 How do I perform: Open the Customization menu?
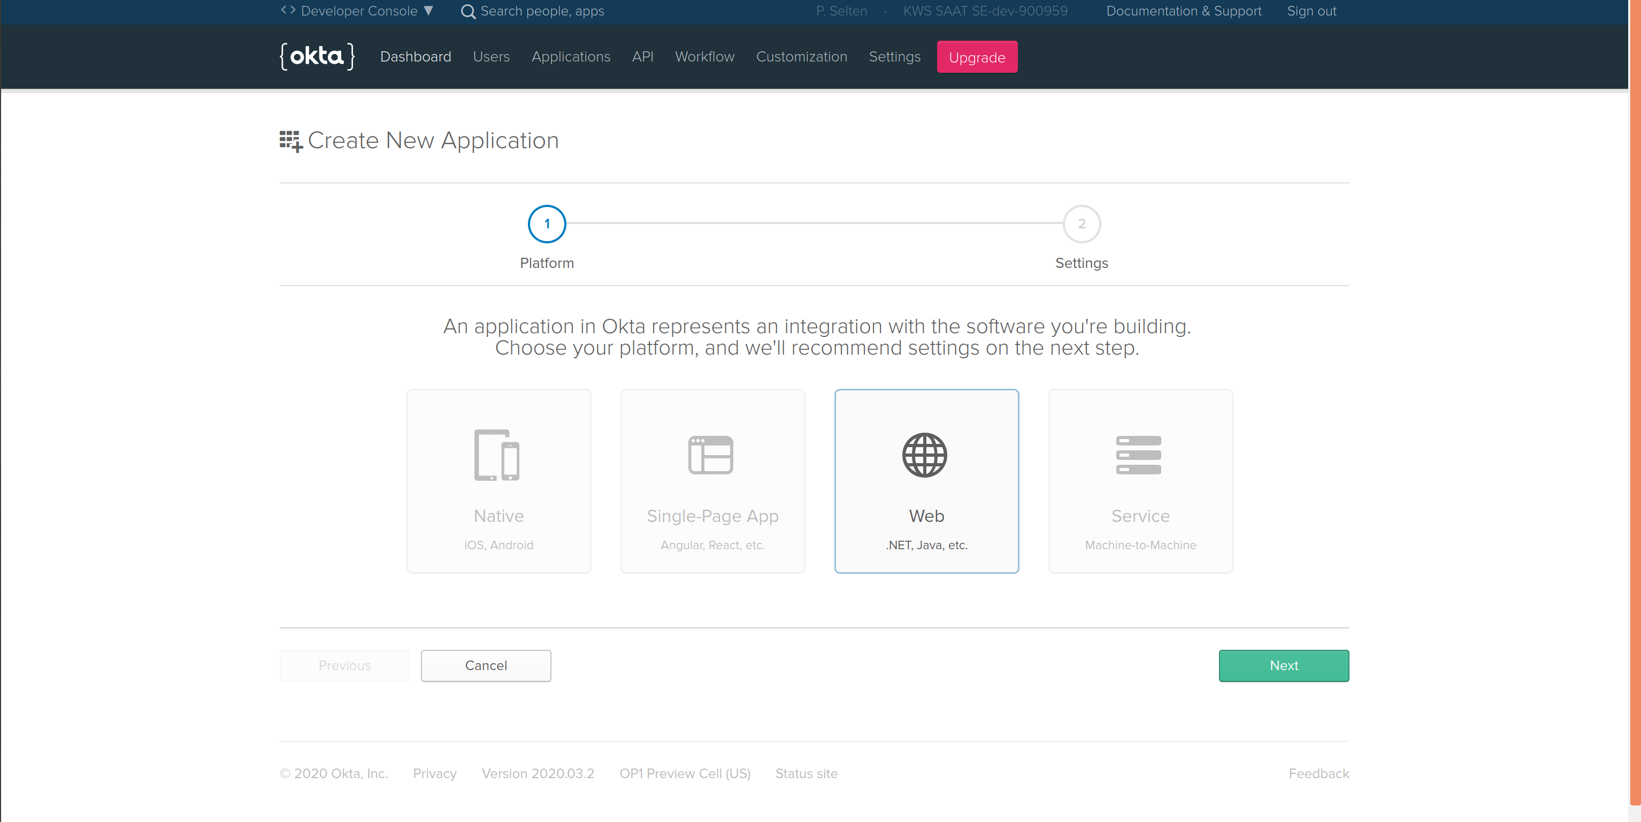tap(801, 57)
